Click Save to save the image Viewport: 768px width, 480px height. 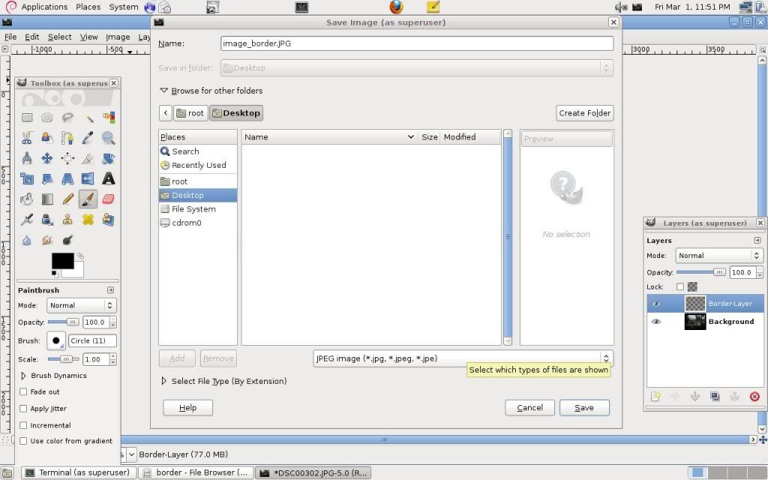point(584,407)
